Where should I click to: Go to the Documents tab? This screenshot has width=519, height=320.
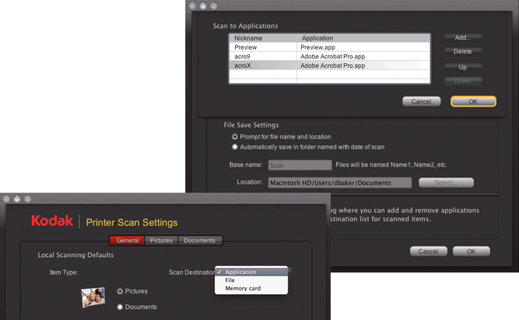(x=199, y=240)
